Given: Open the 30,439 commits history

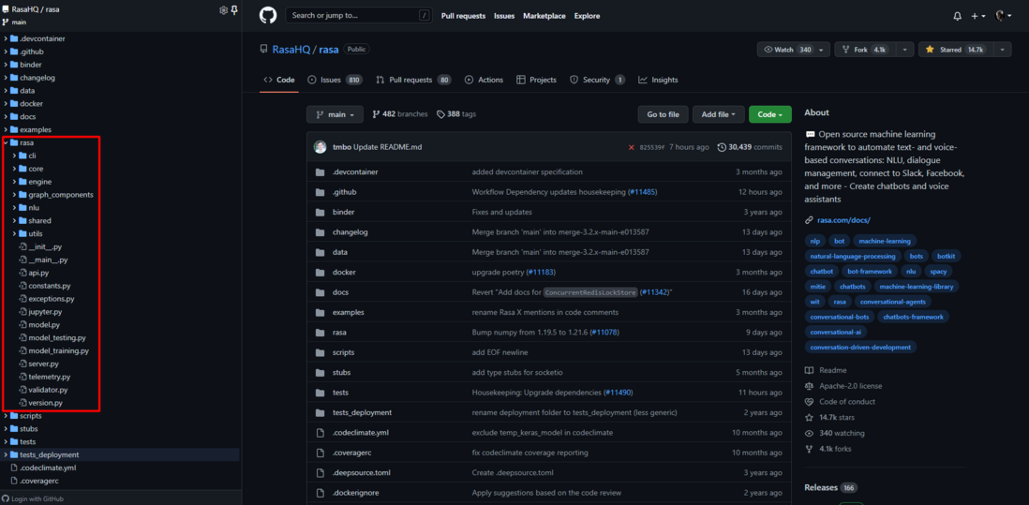Looking at the screenshot, I should 750,147.
